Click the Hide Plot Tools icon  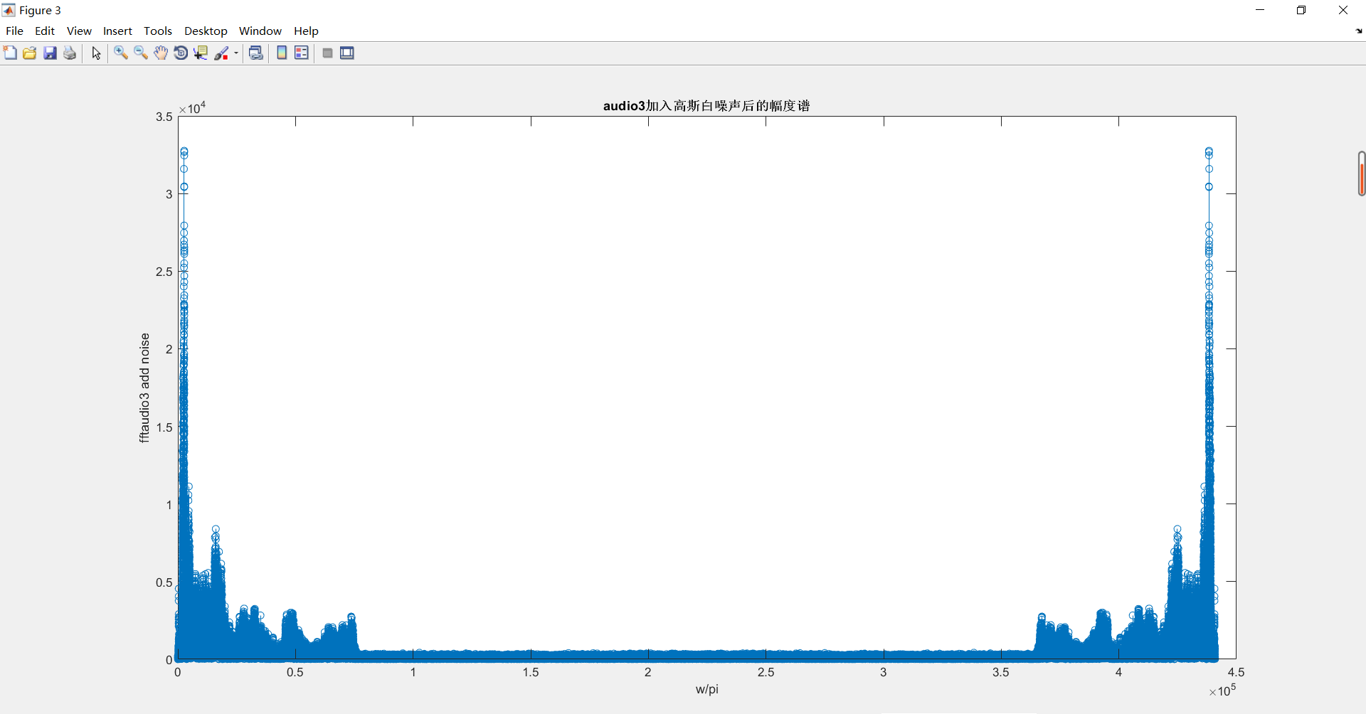[x=327, y=53]
